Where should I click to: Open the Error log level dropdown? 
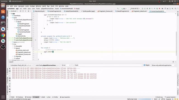click(66, 65)
